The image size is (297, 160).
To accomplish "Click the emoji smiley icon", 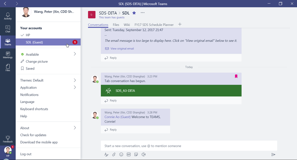I will [x=121, y=155].
